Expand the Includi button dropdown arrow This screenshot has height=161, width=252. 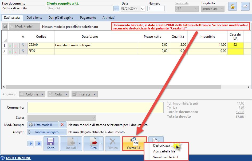[x=79, y=144]
